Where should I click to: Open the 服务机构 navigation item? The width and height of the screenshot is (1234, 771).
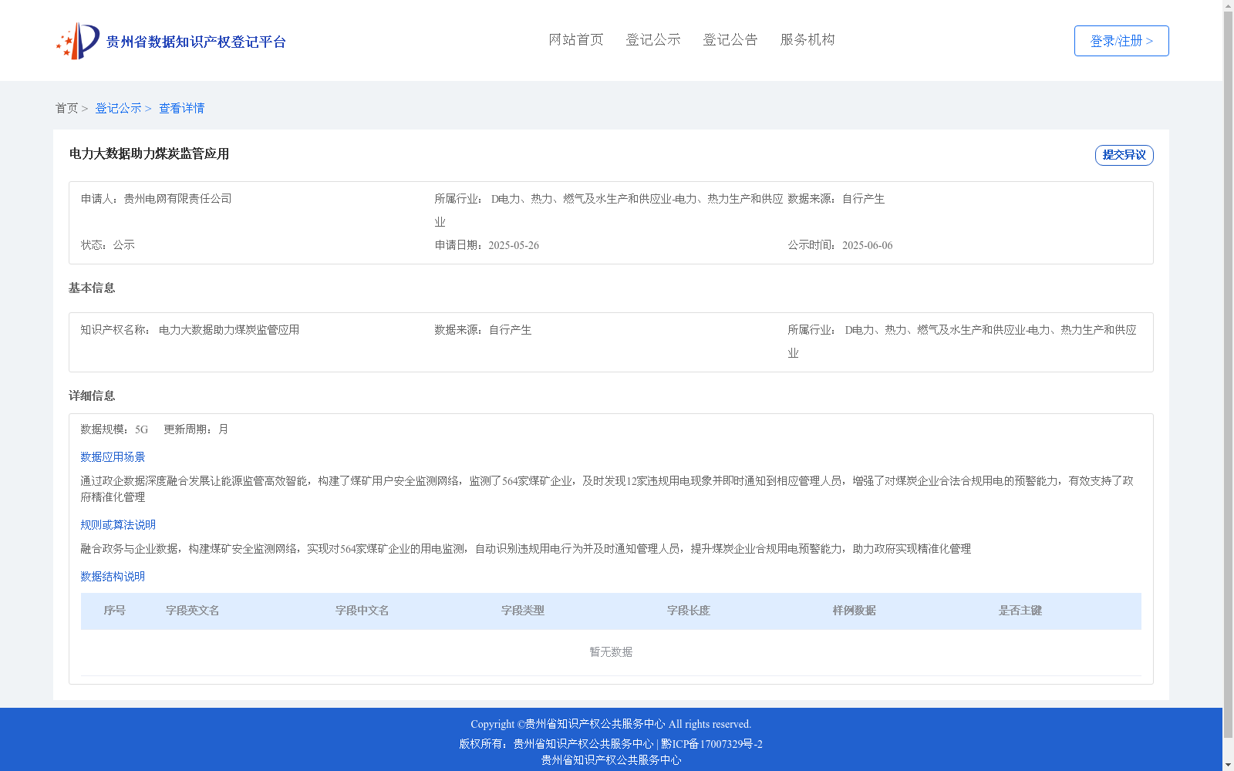point(807,39)
